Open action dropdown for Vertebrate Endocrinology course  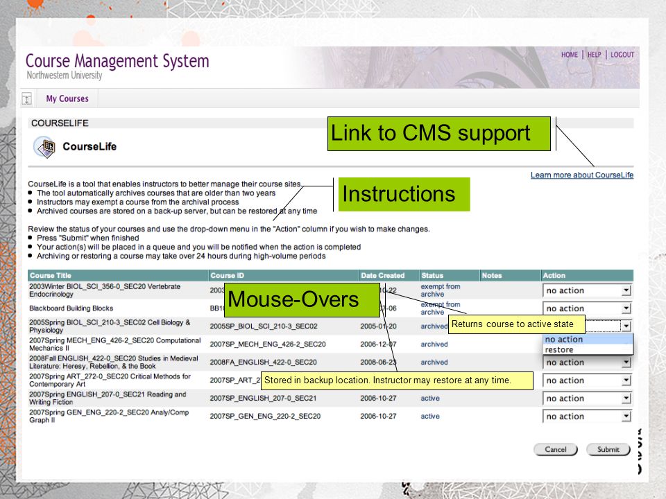tap(587, 290)
